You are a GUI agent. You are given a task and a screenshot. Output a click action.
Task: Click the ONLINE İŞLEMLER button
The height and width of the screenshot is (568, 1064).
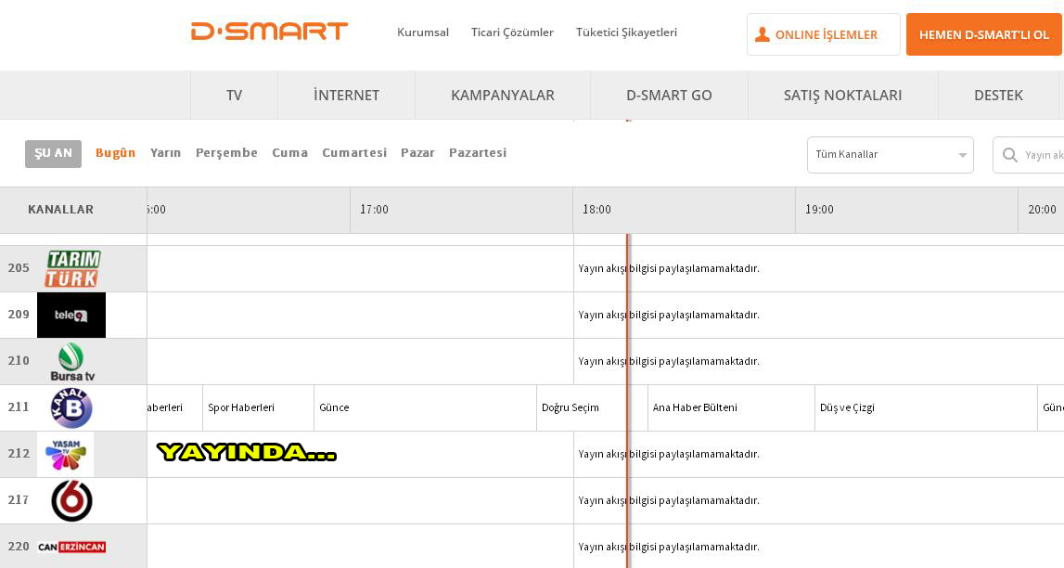coord(823,34)
